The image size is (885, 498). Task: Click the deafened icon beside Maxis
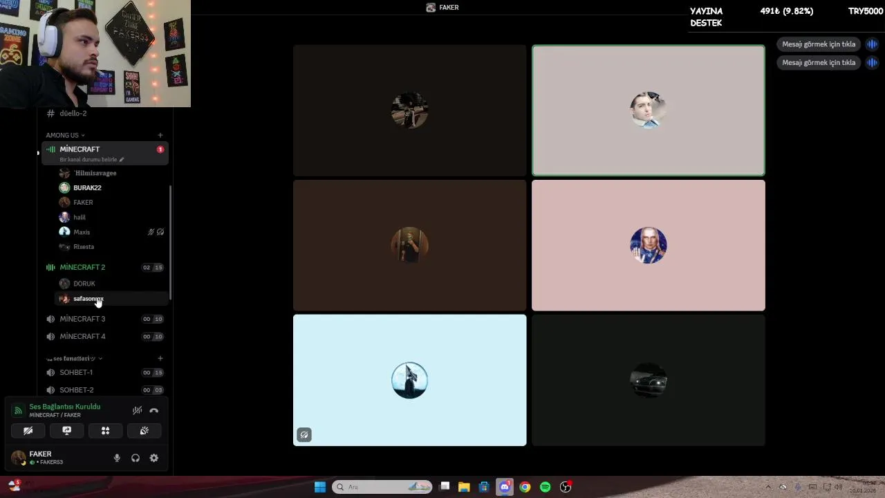point(160,232)
